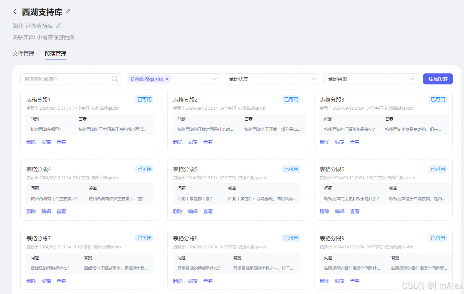This screenshot has height=294, width=464.
Task: Open the 全部类型 dropdown
Action: (x=371, y=79)
